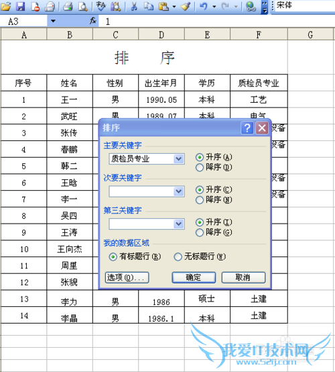Open the Undo history dropdown arrow
The width and height of the screenshot is (335, 372).
tap(214, 7)
